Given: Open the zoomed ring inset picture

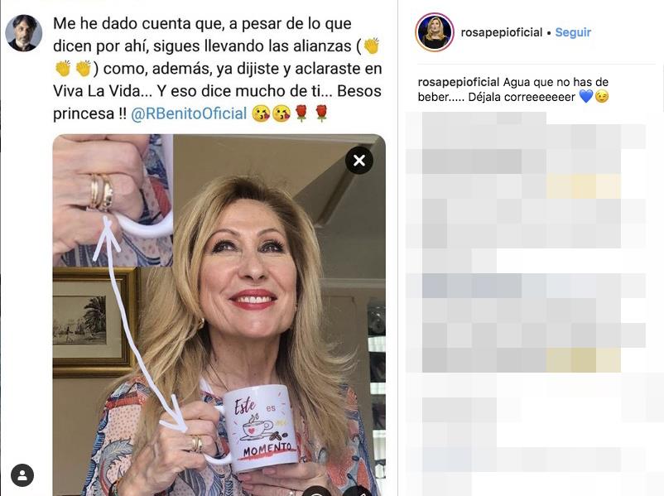Looking at the screenshot, I should pos(113,200).
